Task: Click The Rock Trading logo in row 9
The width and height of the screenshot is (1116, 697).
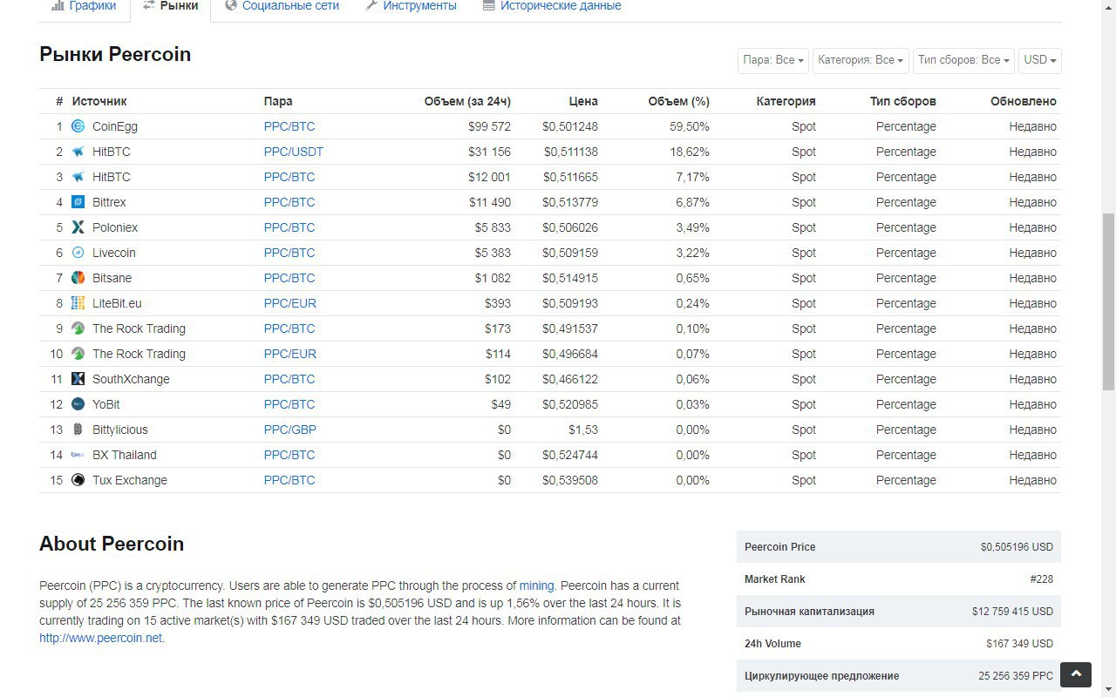Action: click(x=78, y=328)
